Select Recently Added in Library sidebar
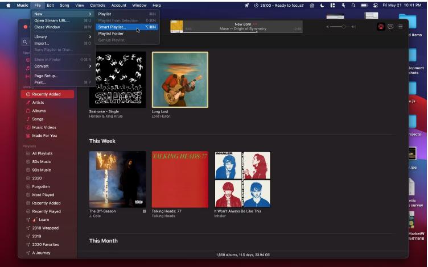 point(47,94)
